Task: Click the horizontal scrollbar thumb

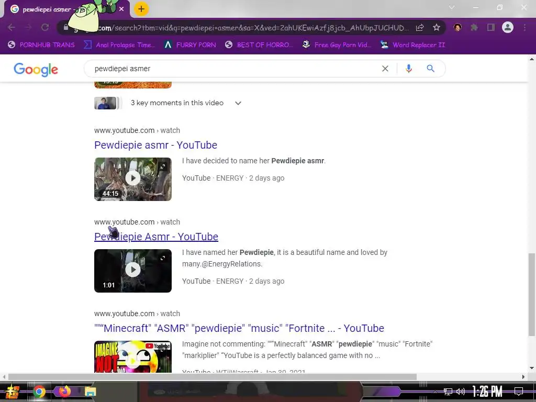Action: (x=213, y=377)
